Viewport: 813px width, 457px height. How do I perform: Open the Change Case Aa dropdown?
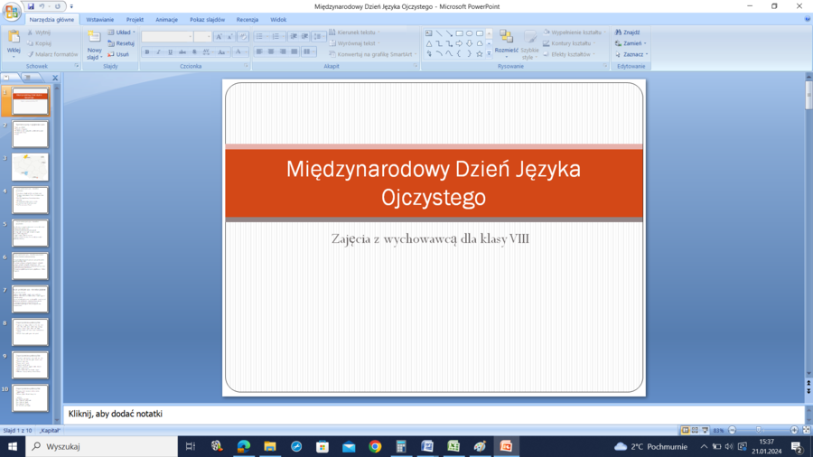(222, 51)
